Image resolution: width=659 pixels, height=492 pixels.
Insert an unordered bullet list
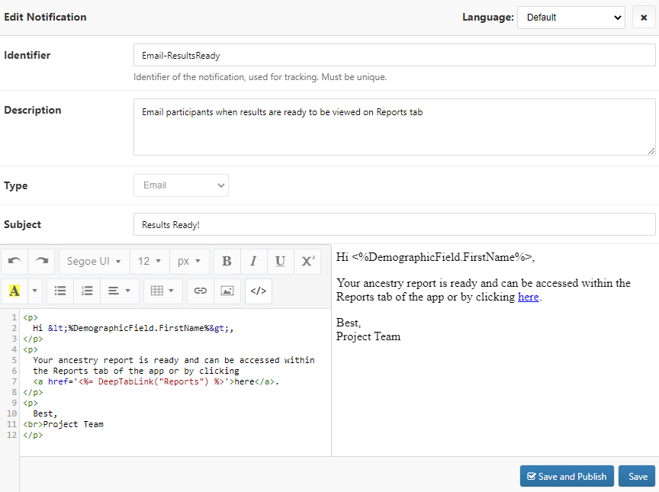point(60,291)
